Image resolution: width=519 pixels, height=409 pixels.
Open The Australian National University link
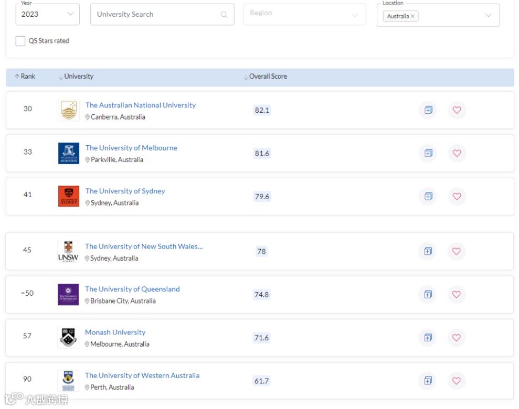point(141,105)
